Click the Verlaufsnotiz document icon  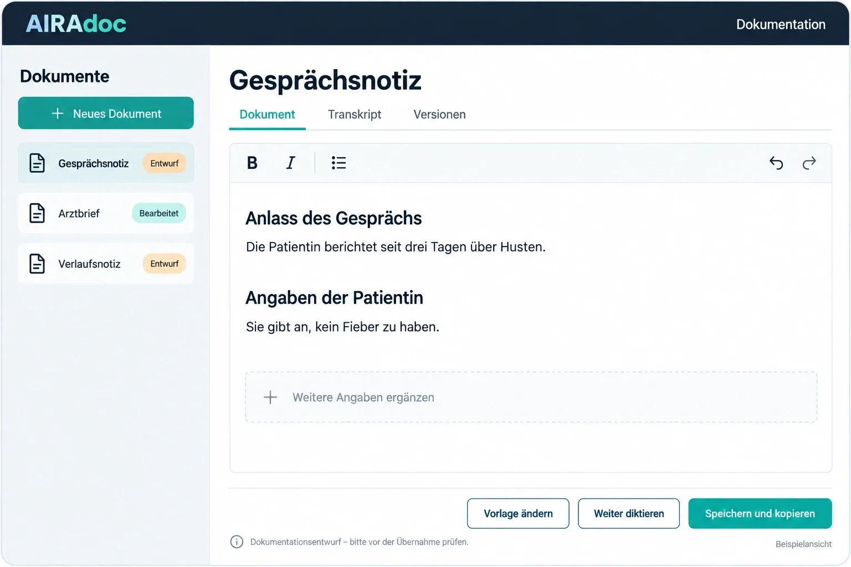pos(37,264)
